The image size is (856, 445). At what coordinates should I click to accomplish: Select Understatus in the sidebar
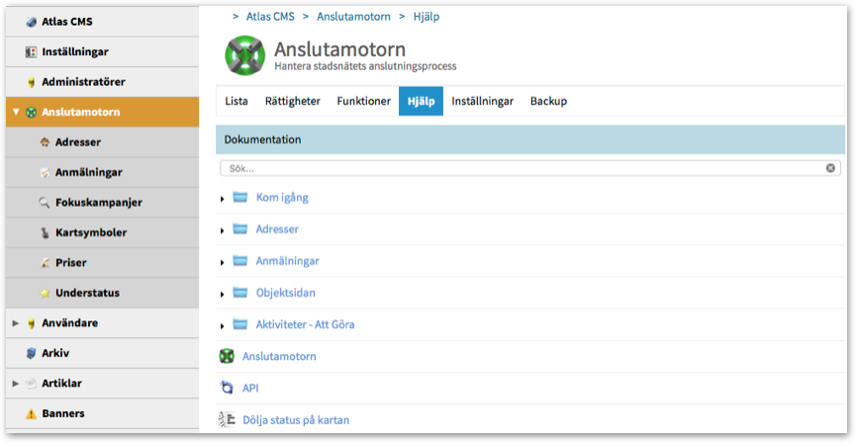click(87, 293)
